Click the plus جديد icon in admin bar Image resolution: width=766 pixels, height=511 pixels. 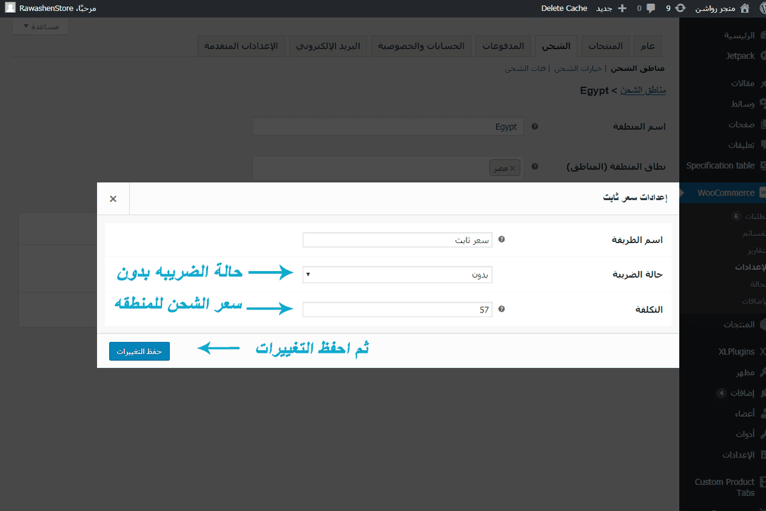click(x=622, y=8)
